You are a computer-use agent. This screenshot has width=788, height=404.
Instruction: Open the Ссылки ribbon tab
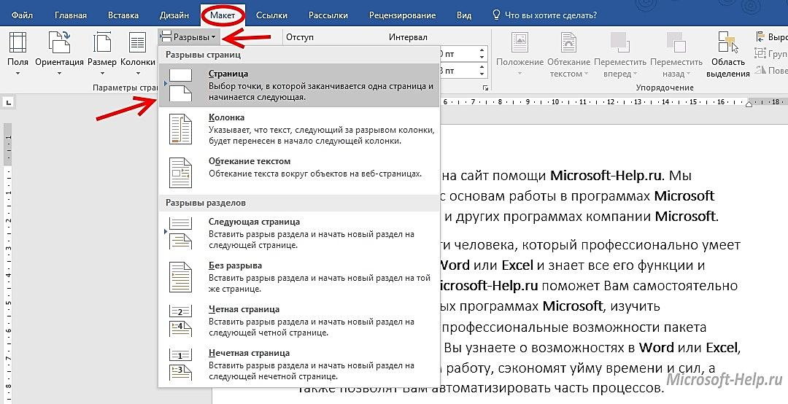271,15
